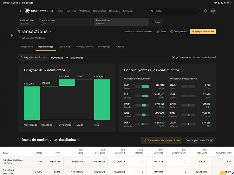Click the No realizado green bar
Screen dimensions: 234x175
click(x=32, y=103)
